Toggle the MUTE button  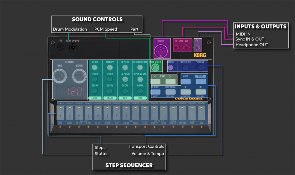coord(186,81)
